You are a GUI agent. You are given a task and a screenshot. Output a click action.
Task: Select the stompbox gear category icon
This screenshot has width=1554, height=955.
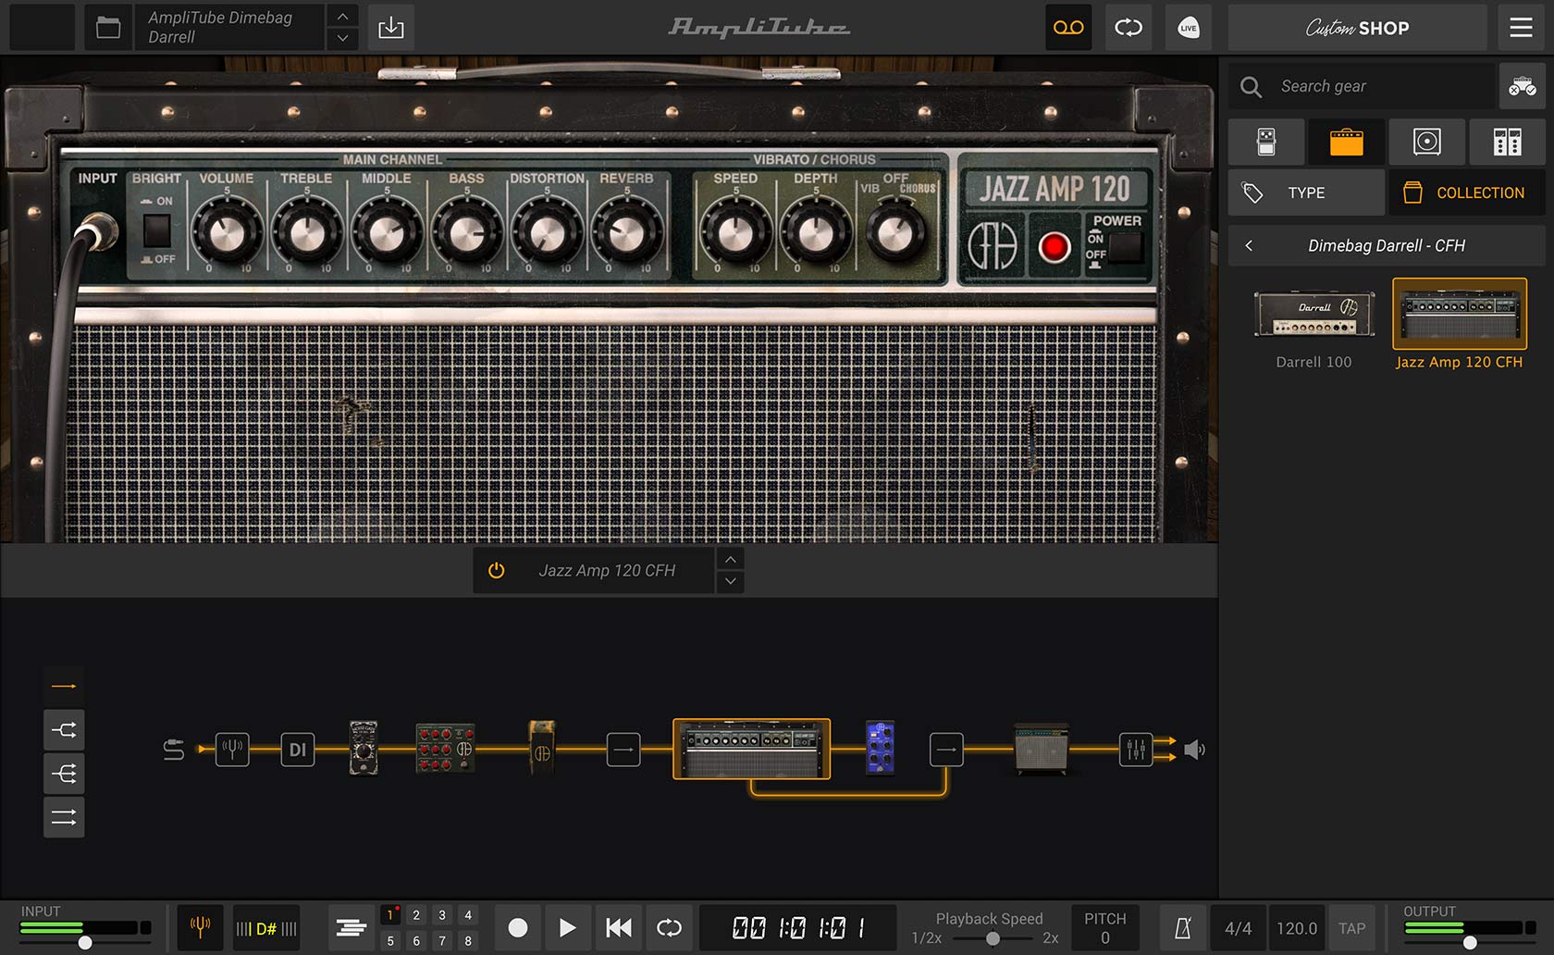click(1266, 142)
